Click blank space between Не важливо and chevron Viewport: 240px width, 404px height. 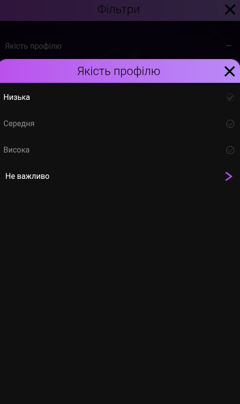[137, 176]
